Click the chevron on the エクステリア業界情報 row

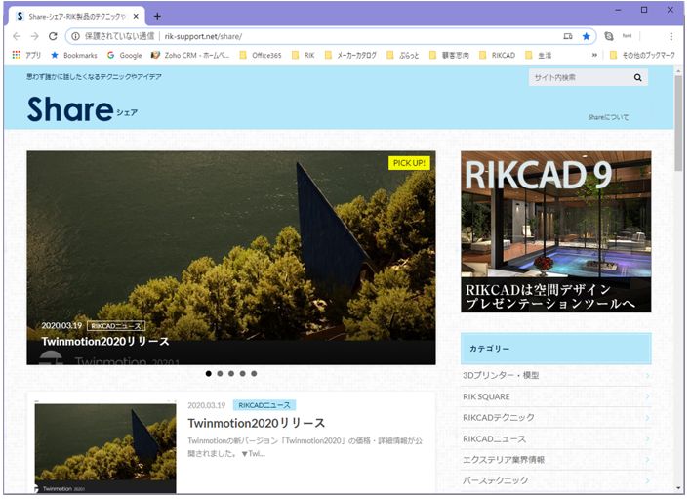click(647, 460)
